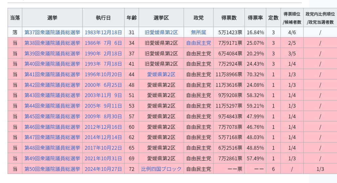Follow the 第49回衆議院議員総選挙 link
The width and height of the screenshot is (337, 183).
click(52, 158)
